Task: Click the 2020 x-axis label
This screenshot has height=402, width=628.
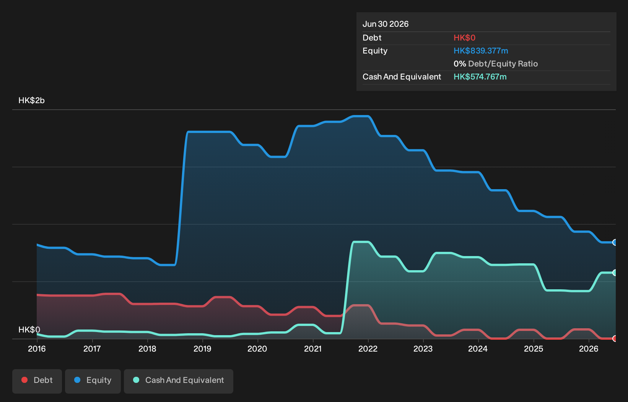Action: [x=257, y=349]
